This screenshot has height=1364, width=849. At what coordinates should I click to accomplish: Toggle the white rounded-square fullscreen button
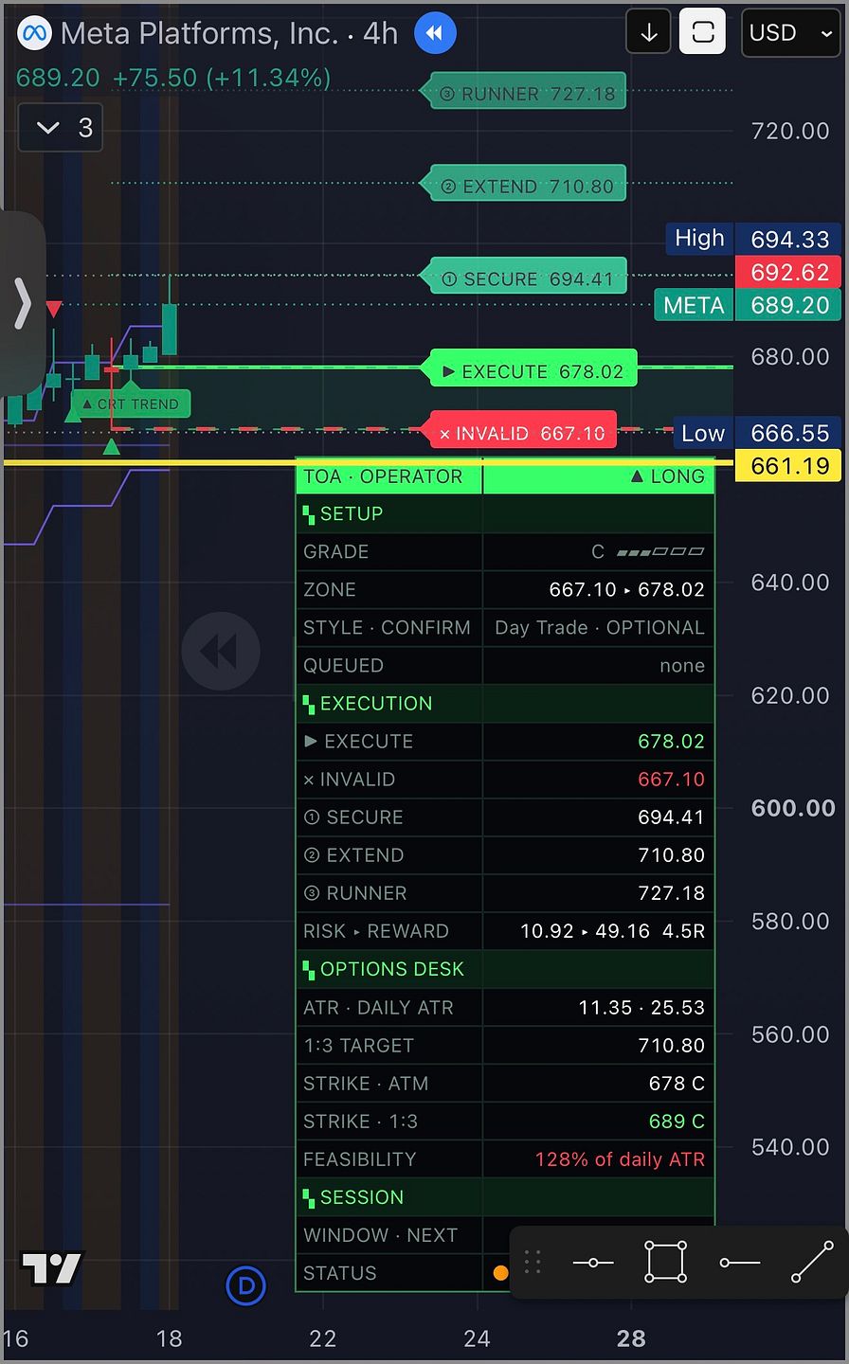[703, 33]
